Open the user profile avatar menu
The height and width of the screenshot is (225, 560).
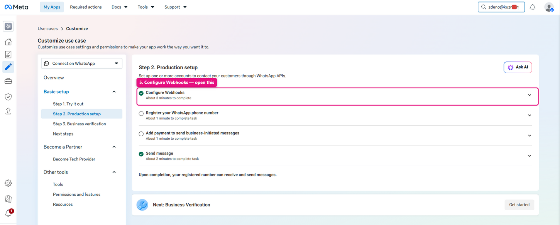(x=549, y=7)
